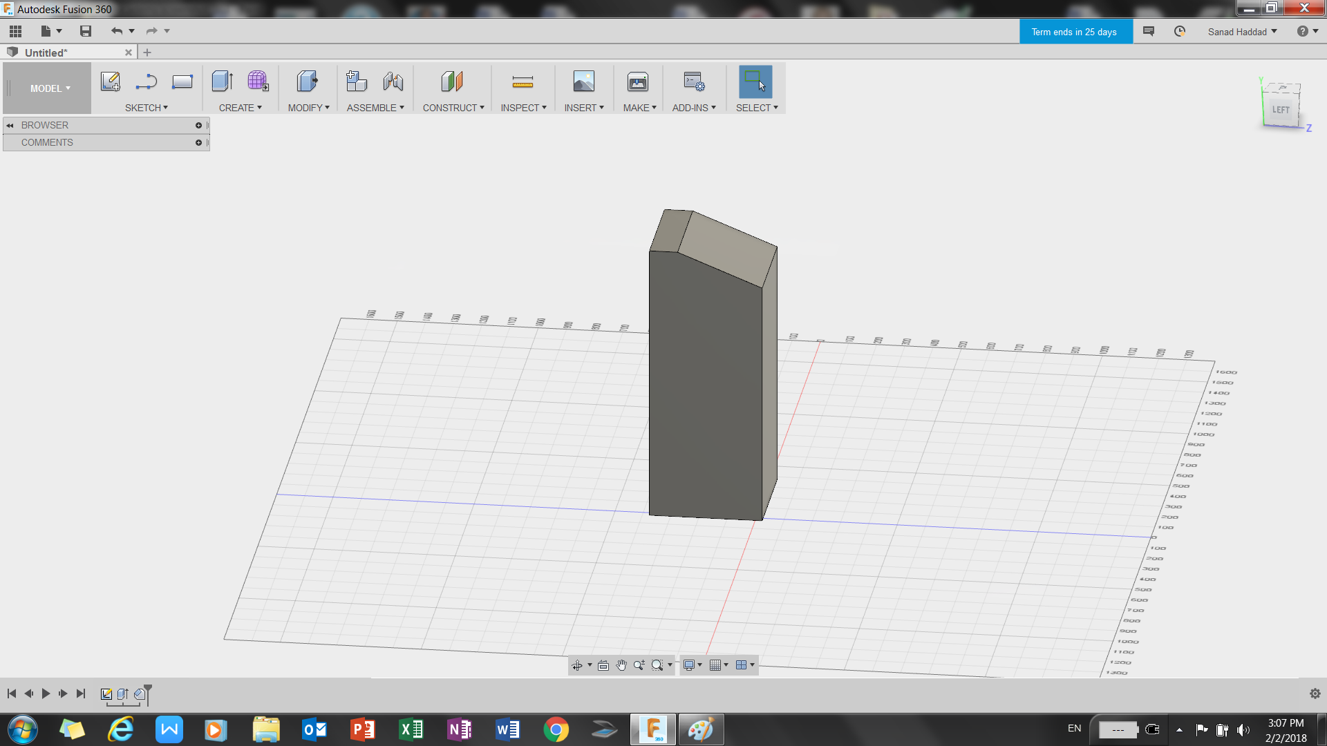Select the Pan hand tool

621,665
